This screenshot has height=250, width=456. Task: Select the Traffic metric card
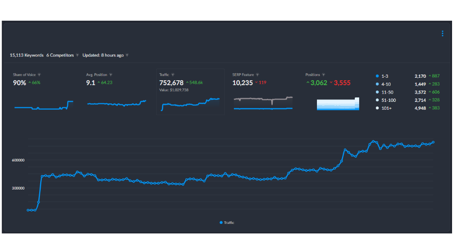tap(190, 92)
